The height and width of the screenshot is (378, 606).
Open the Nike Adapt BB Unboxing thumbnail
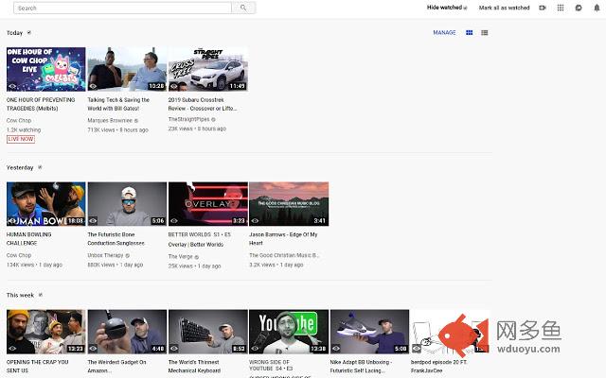click(370, 332)
